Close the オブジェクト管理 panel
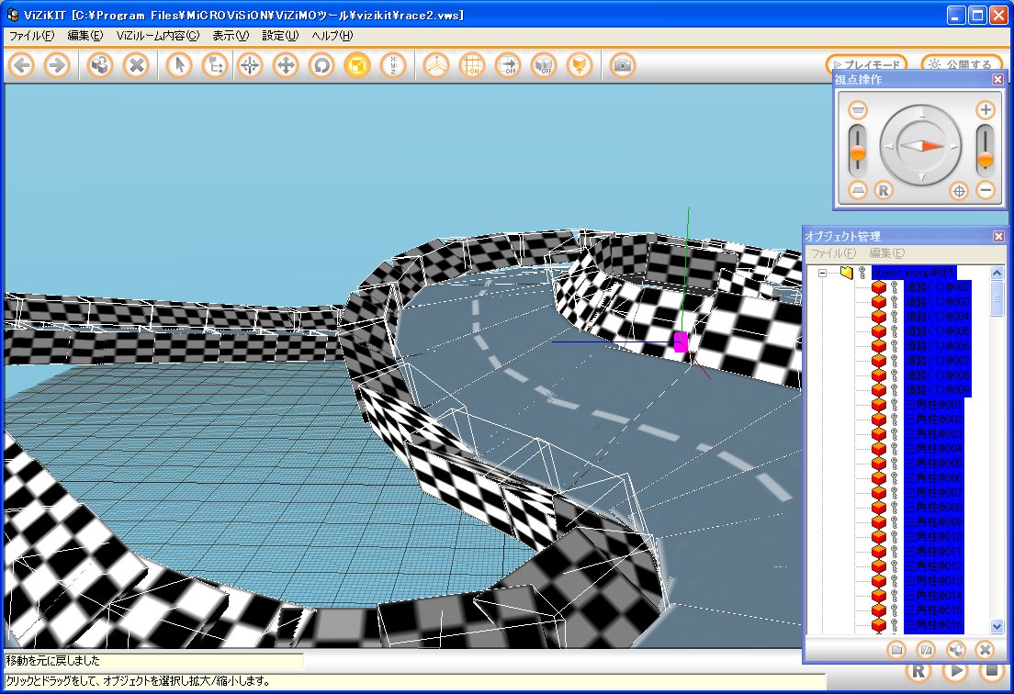Viewport: 1014px width, 694px height. coord(998,237)
